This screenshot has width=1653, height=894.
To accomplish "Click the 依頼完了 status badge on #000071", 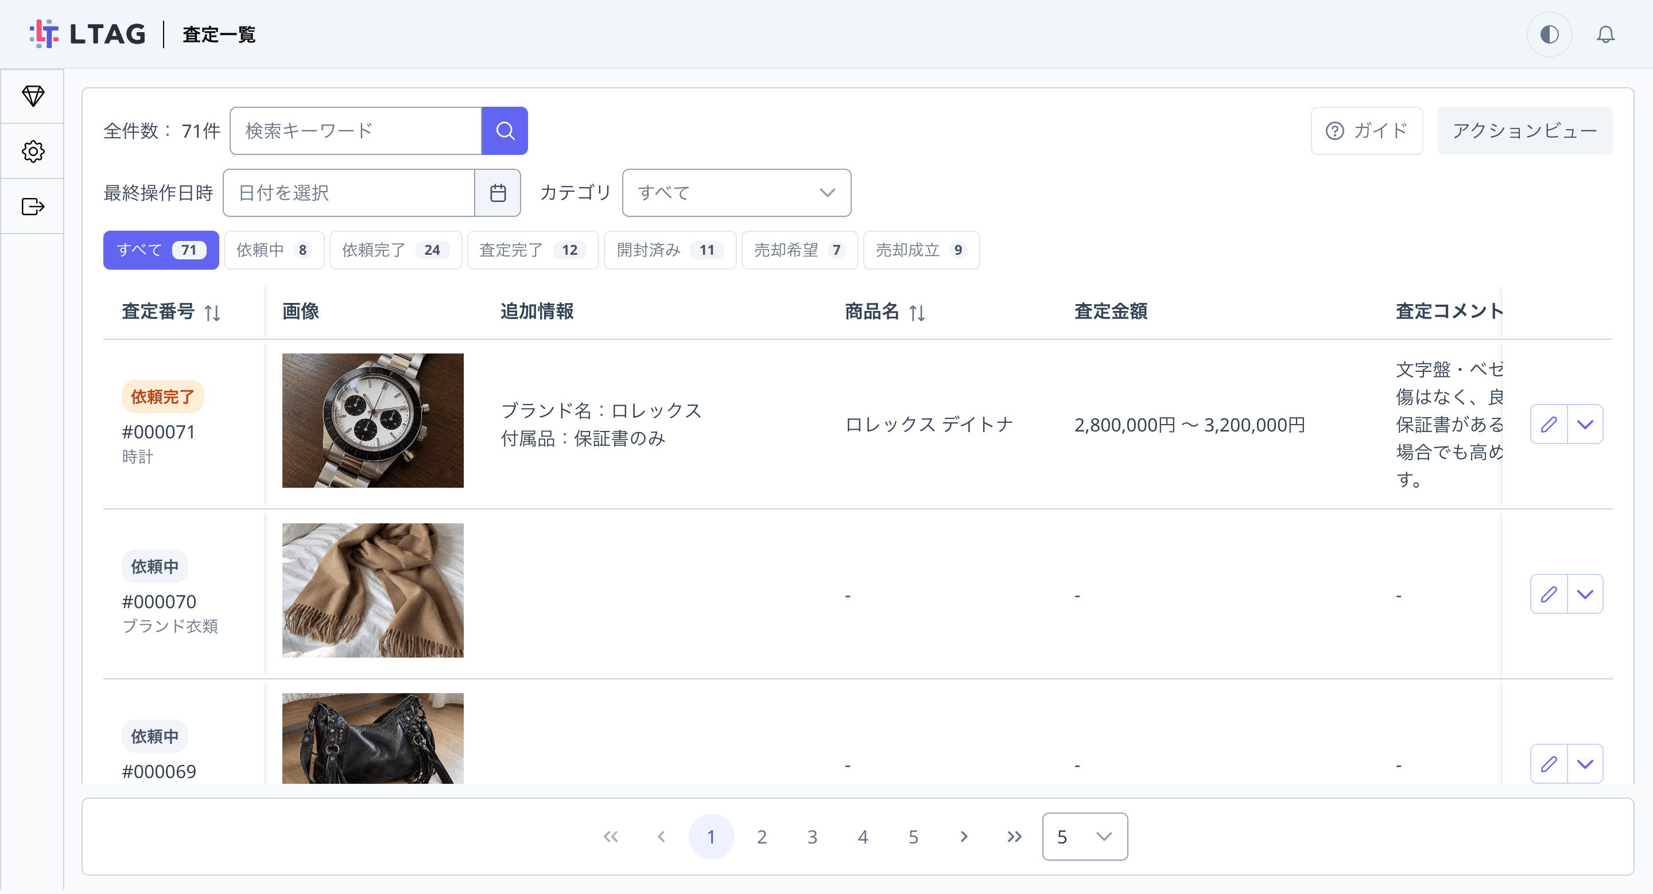I will pyautogui.click(x=163, y=397).
